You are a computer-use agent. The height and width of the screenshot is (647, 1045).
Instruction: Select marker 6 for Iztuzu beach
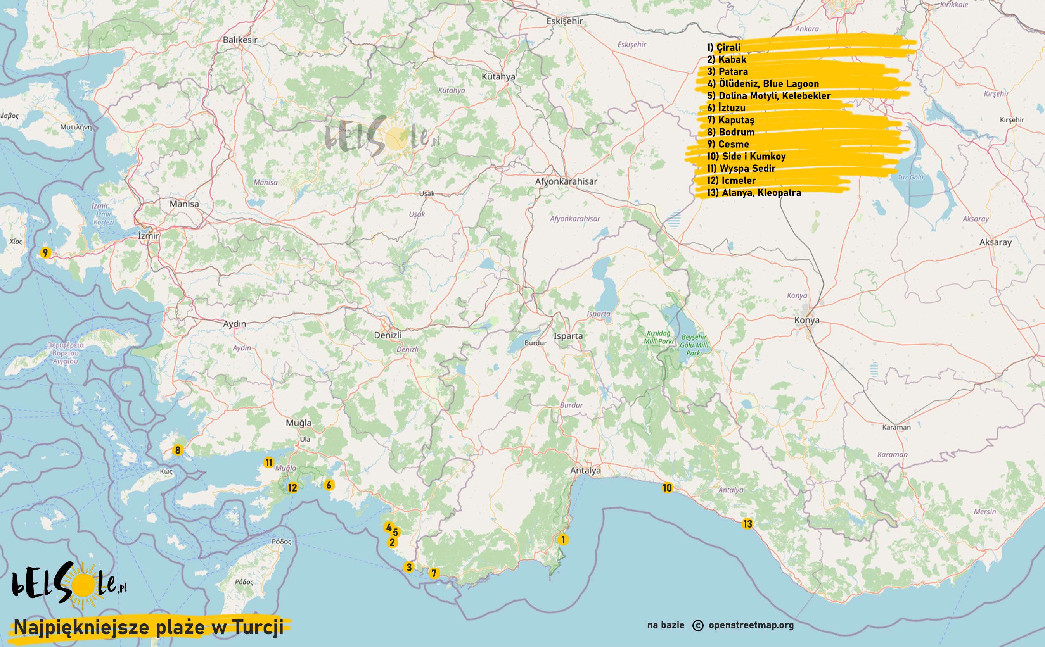[x=329, y=485]
